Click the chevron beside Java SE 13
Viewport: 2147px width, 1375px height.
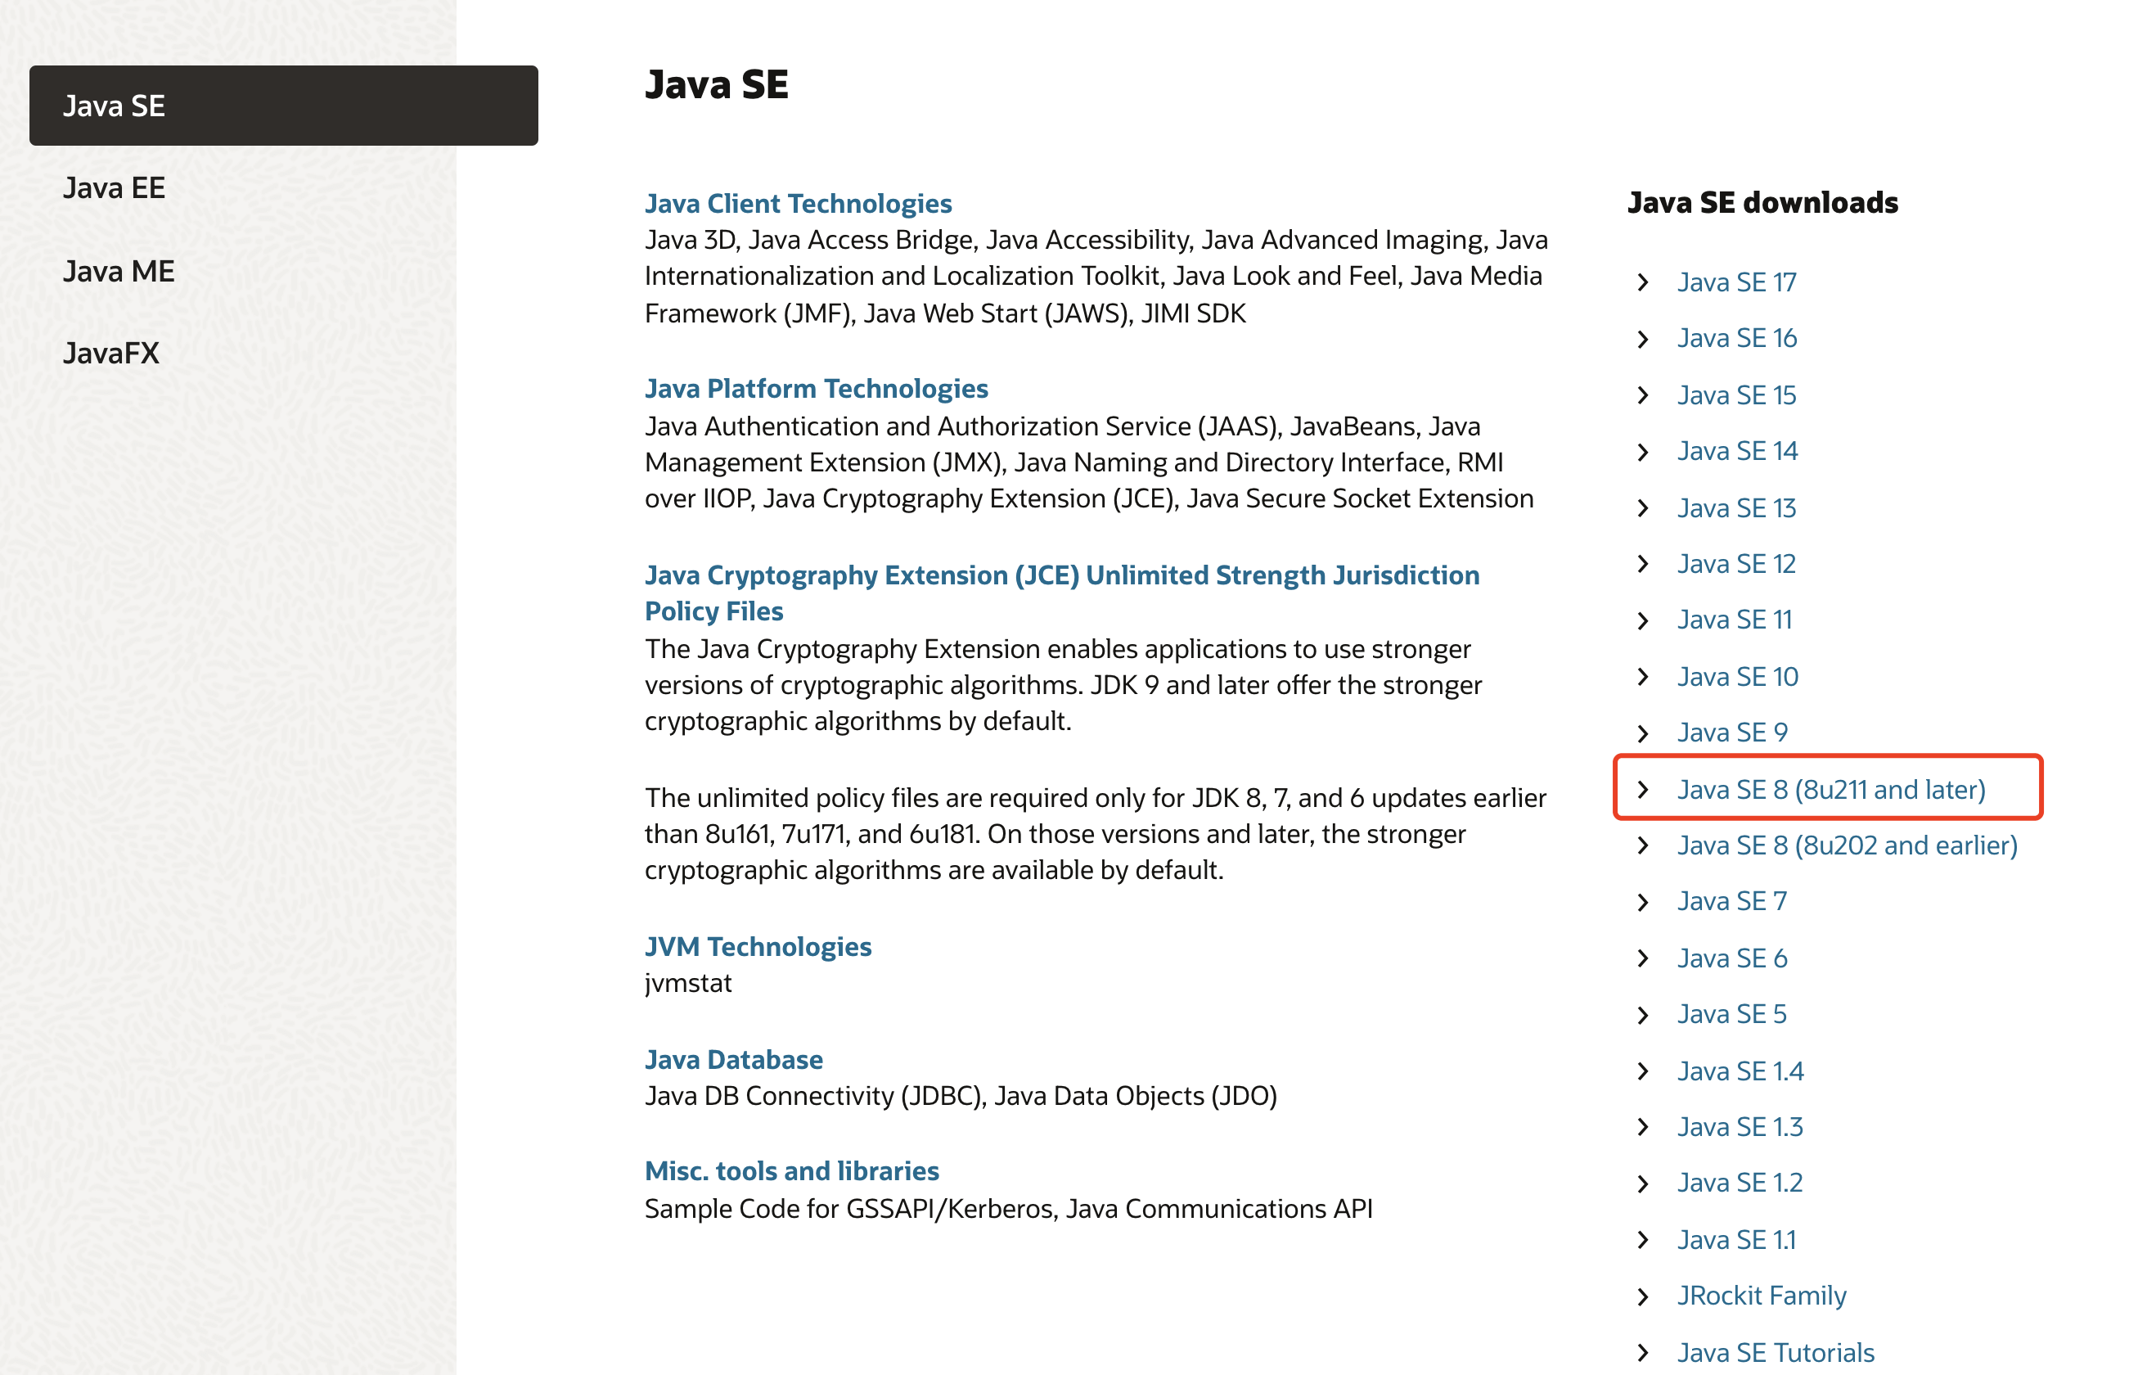pos(1643,508)
